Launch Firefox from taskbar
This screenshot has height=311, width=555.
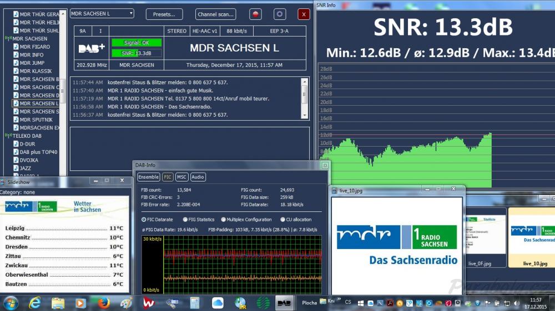click(x=103, y=303)
